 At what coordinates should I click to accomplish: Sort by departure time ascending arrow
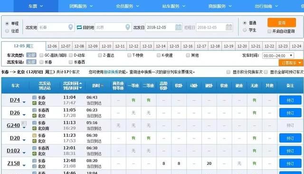tap(80, 83)
